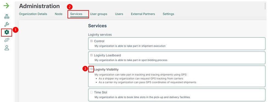Open the route tracking sidebar icon

tap(7, 40)
